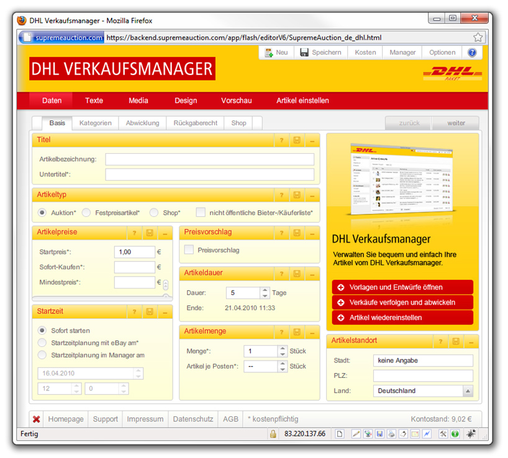Click the help icon of Titel panel

pyautogui.click(x=281, y=140)
